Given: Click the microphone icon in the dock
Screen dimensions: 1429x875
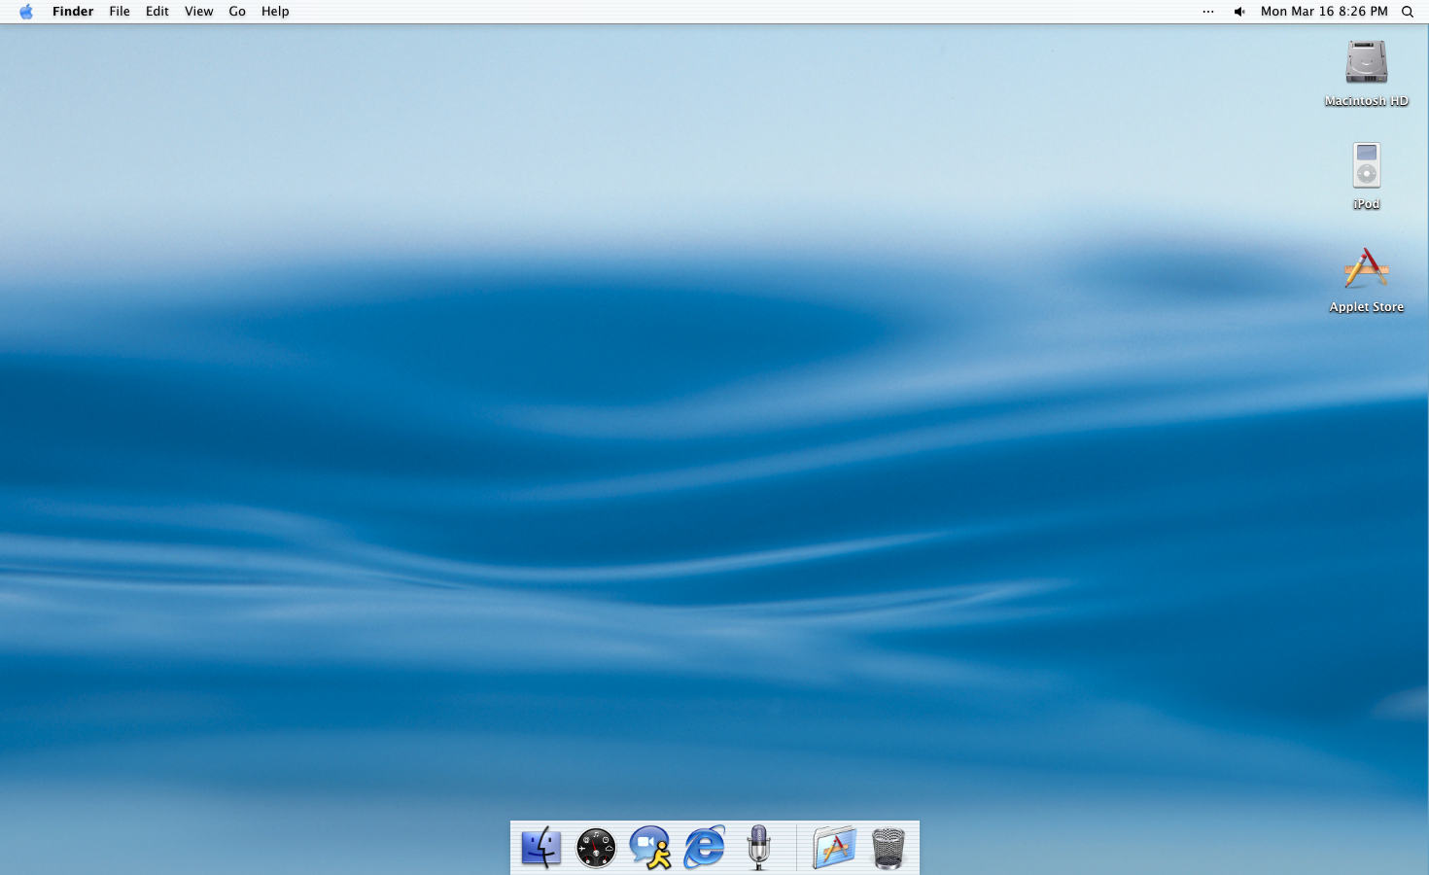Looking at the screenshot, I should click(758, 847).
